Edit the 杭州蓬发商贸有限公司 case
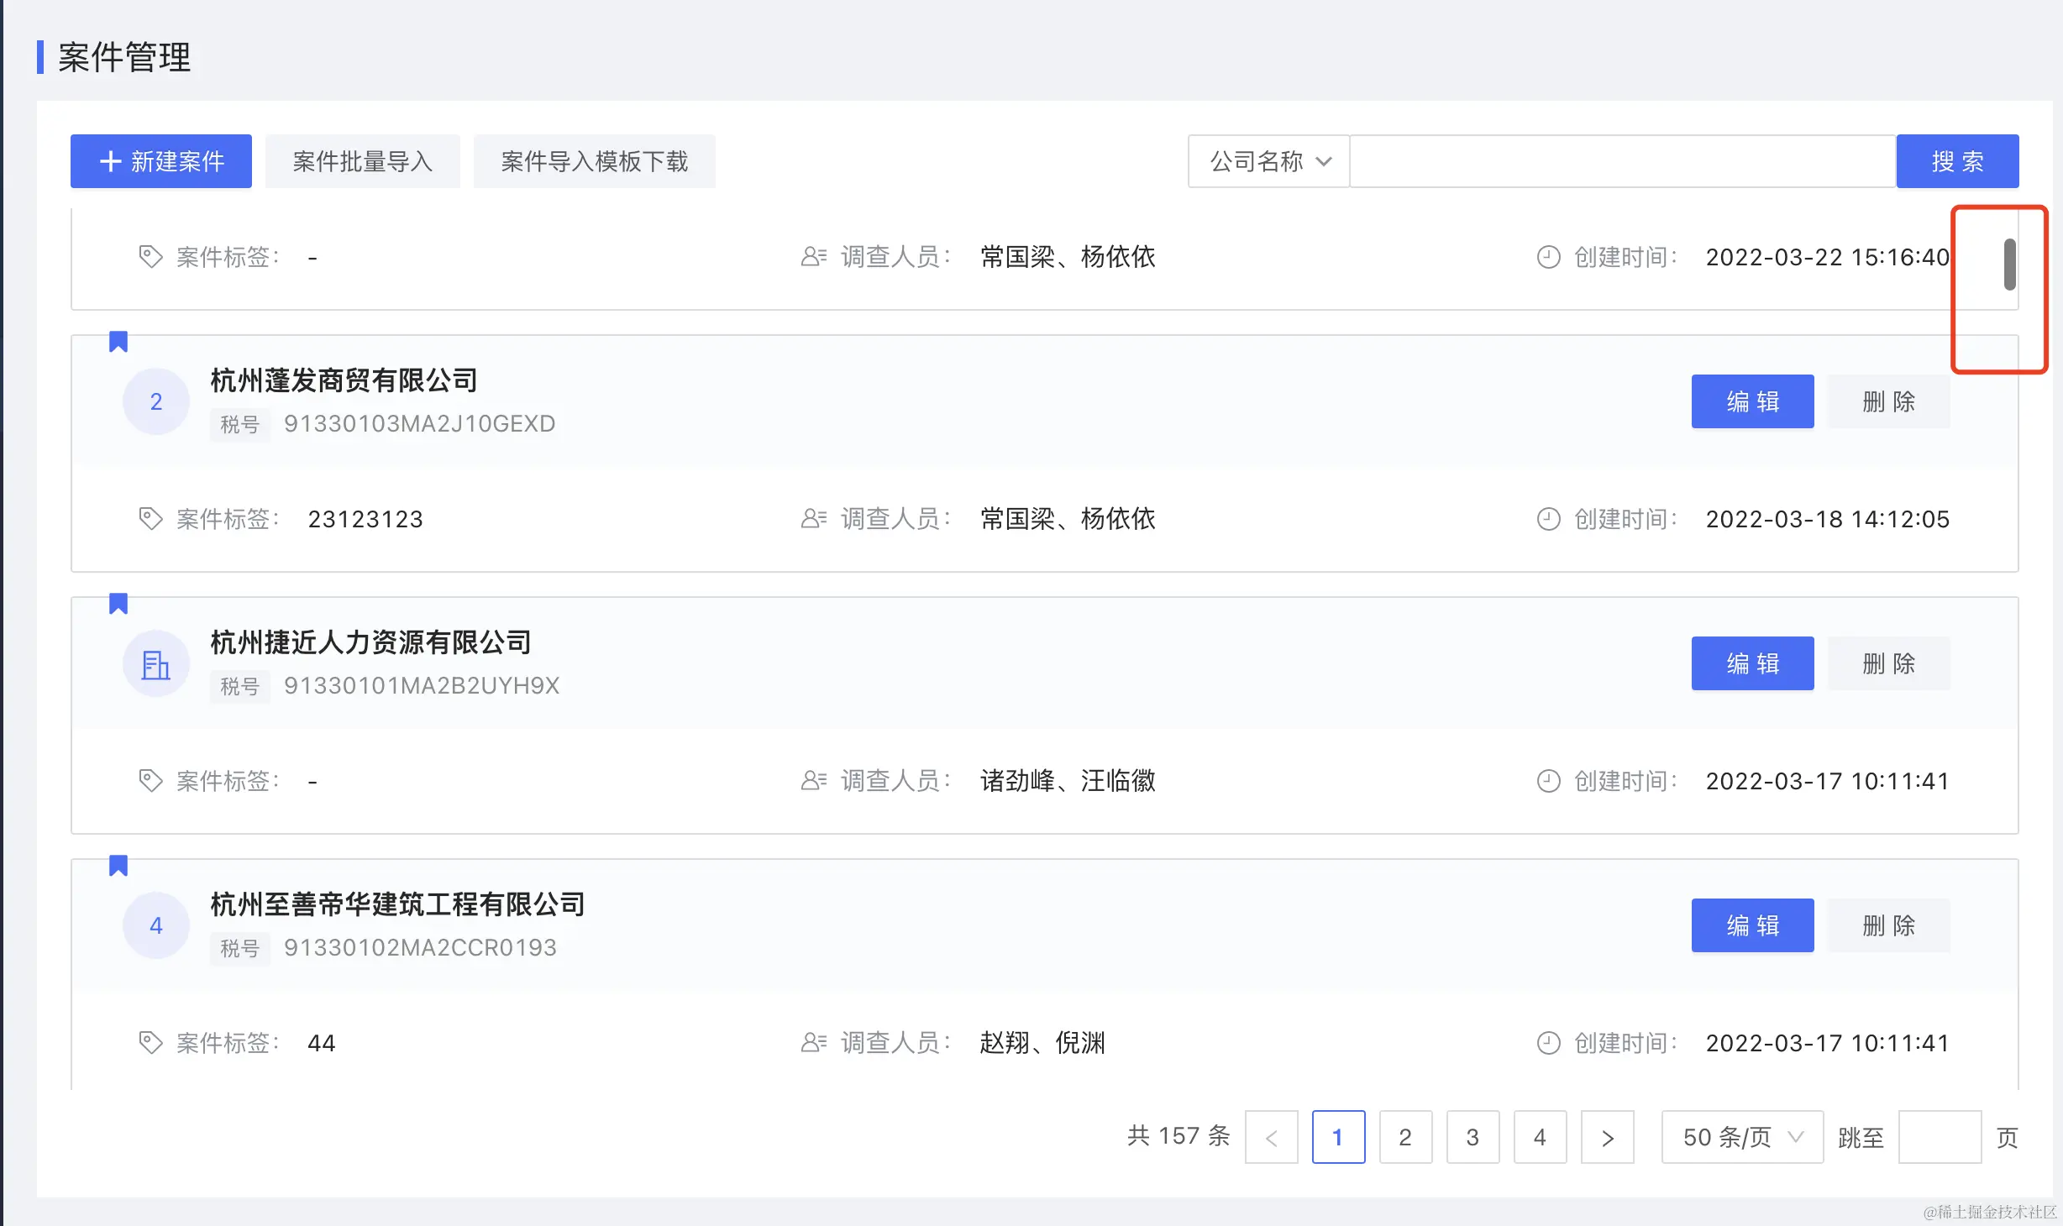The width and height of the screenshot is (2063, 1226). pyautogui.click(x=1752, y=402)
